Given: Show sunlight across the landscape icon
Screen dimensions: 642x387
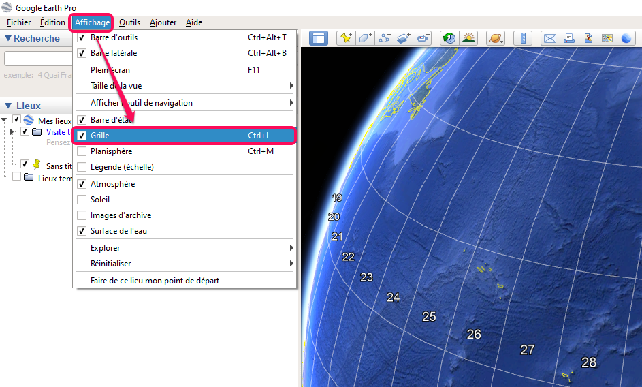Looking at the screenshot, I should click(468, 38).
